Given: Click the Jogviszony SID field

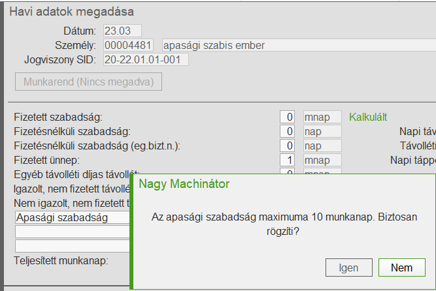Looking at the screenshot, I should coord(146,59).
